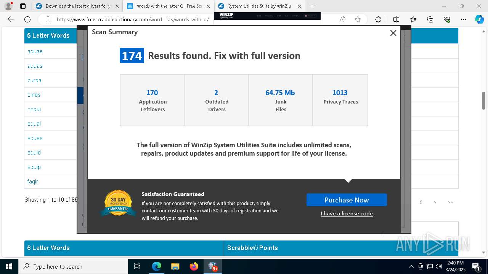
Task: Select the 170 Application Leftovers tile
Action: click(152, 100)
